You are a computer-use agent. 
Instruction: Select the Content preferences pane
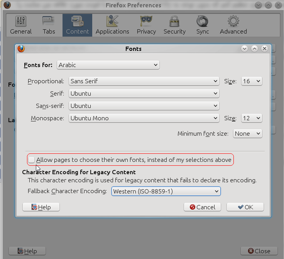pyautogui.click(x=77, y=25)
